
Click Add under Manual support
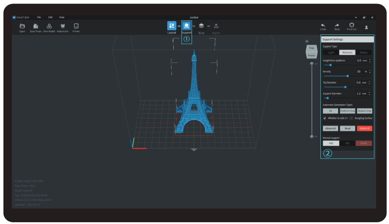(x=331, y=143)
